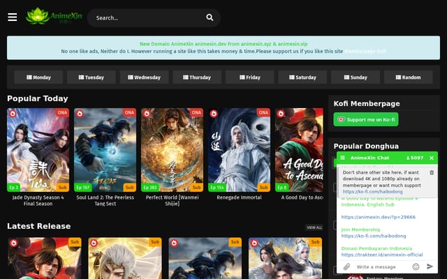Viewport: 447px width, 279px height.
Task: Click the hot badge on Soul Land 2 poster
Action: (x=80, y=114)
